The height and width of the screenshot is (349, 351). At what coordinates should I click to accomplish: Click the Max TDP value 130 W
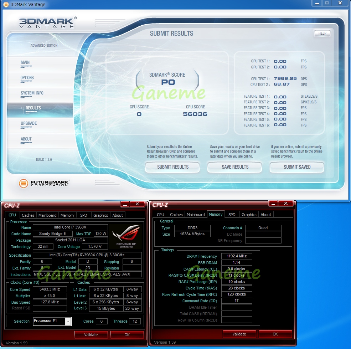tap(100, 233)
